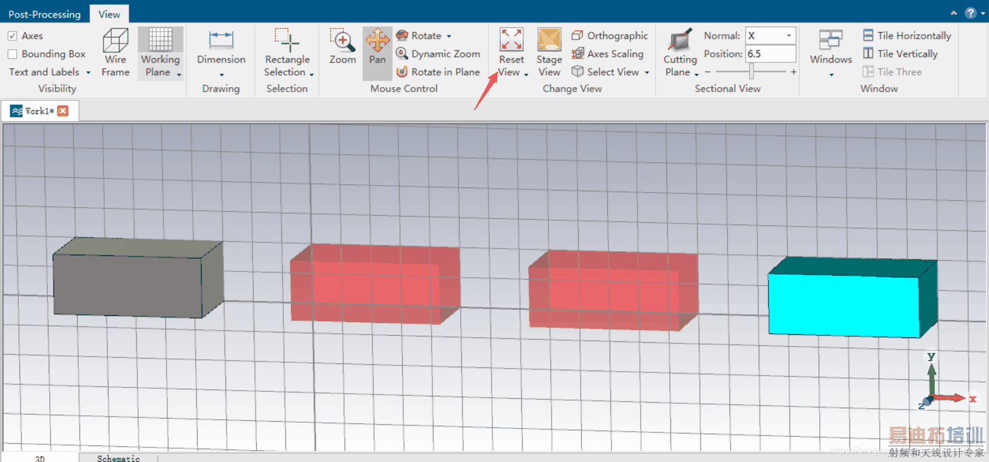Choose the Rotate mouse mode

[418, 36]
